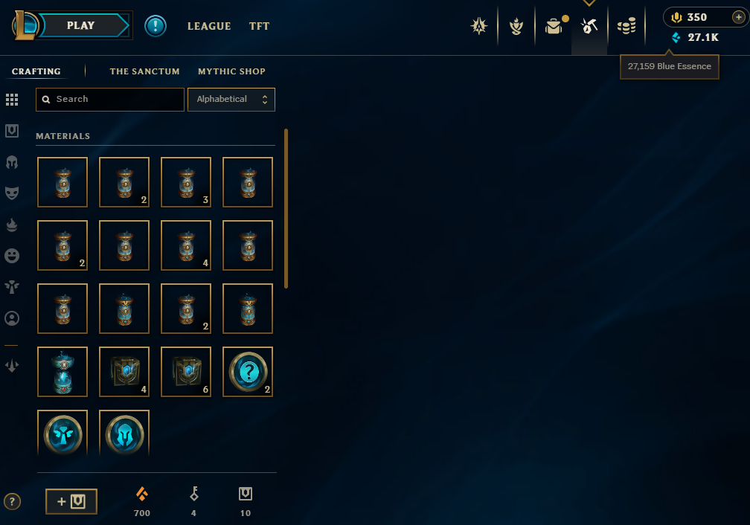This screenshot has height=525, width=750.
Task: Select the summoner icons filter in sidebar
Action: tap(12, 318)
